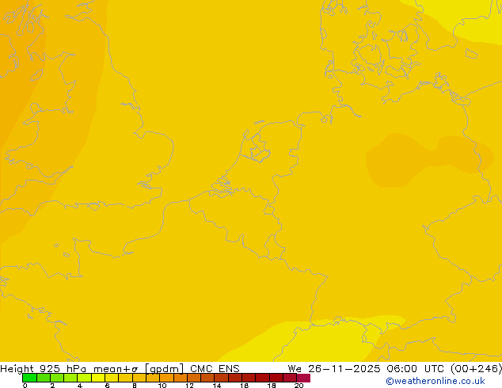
Task: Click the legend value '12'
Action: tap(189, 386)
